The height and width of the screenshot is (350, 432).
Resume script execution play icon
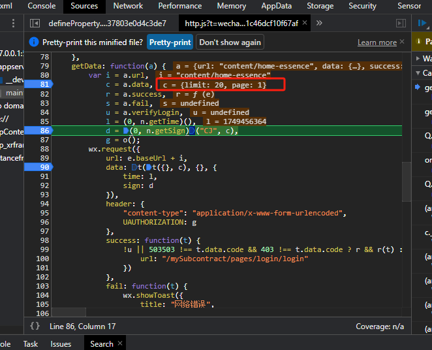pos(422,23)
